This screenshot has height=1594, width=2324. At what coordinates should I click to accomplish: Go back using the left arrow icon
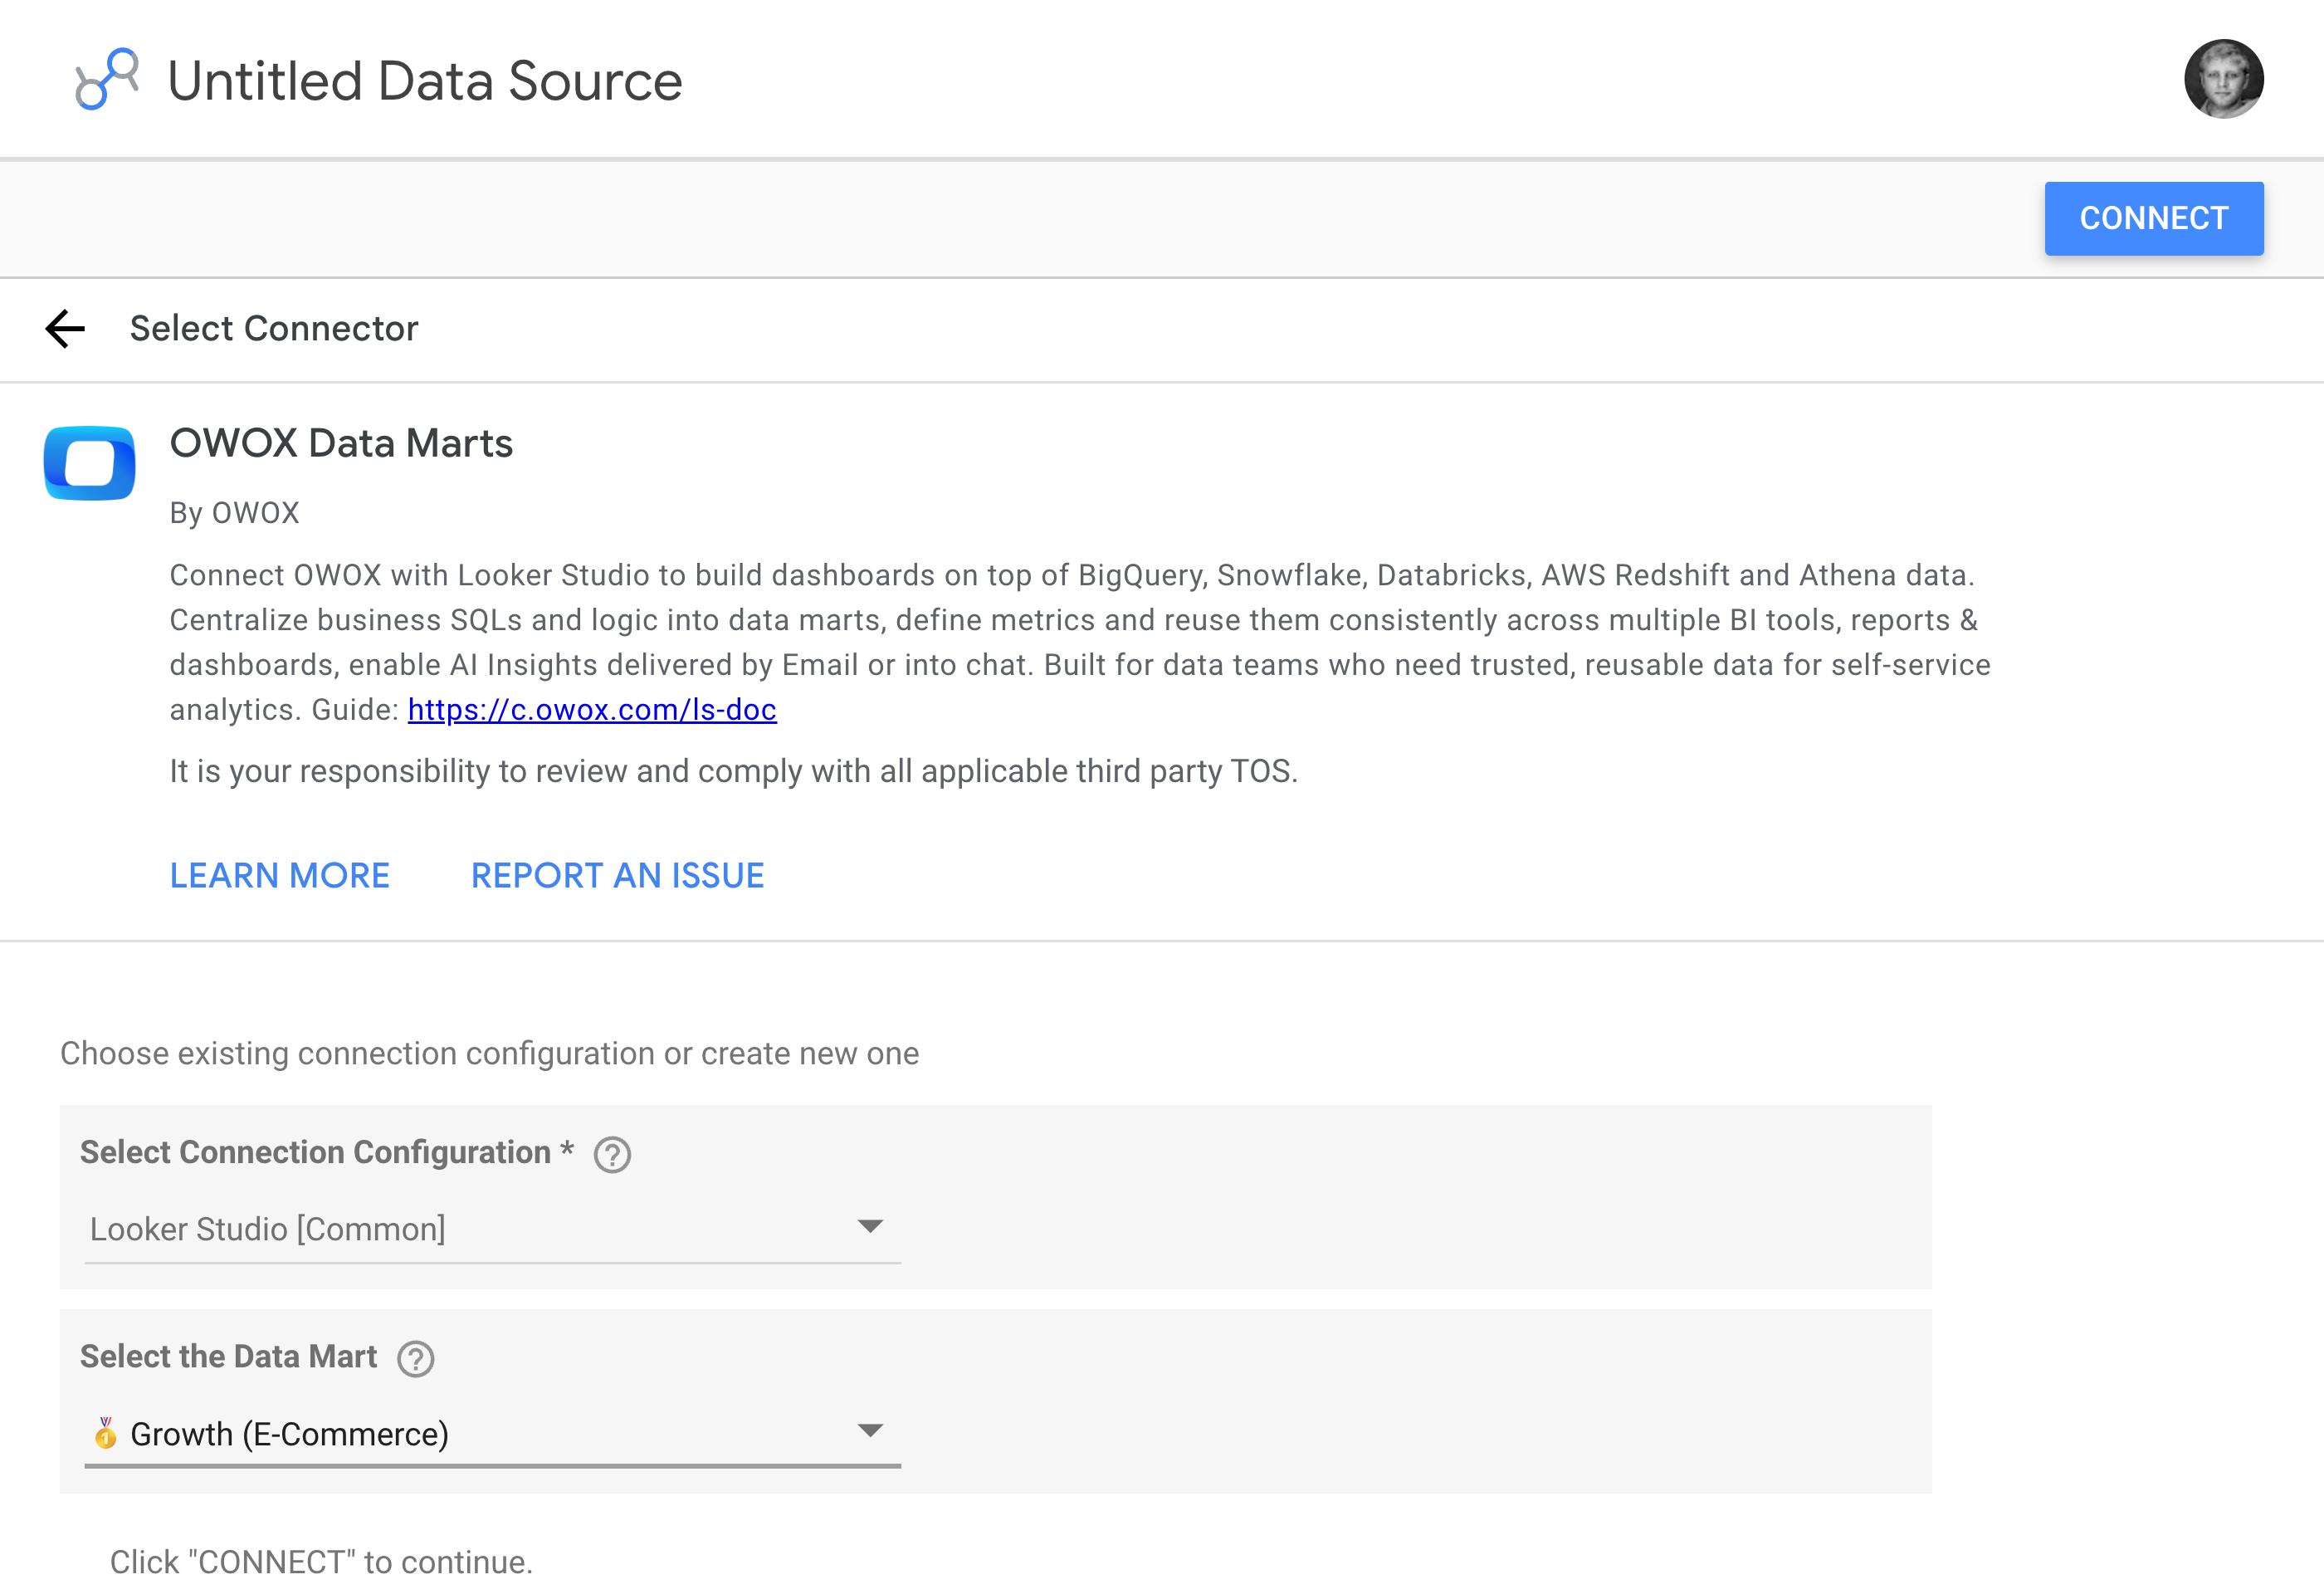(66, 328)
